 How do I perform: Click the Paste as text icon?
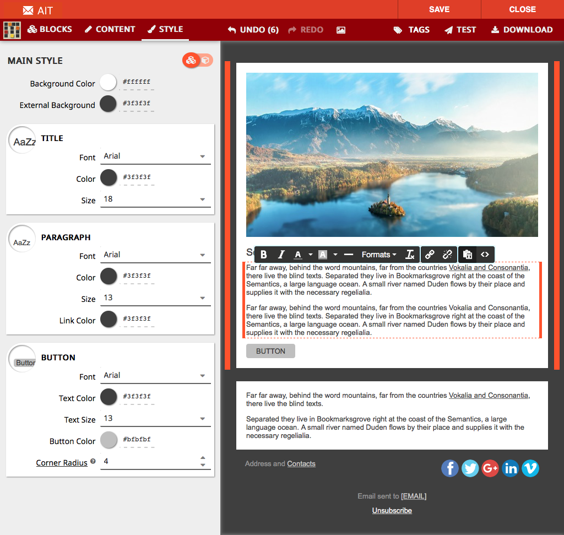tap(467, 255)
